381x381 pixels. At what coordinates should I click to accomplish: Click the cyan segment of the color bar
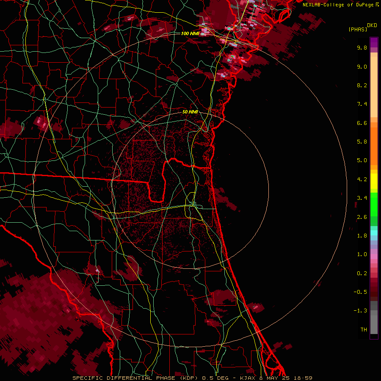click(374, 233)
